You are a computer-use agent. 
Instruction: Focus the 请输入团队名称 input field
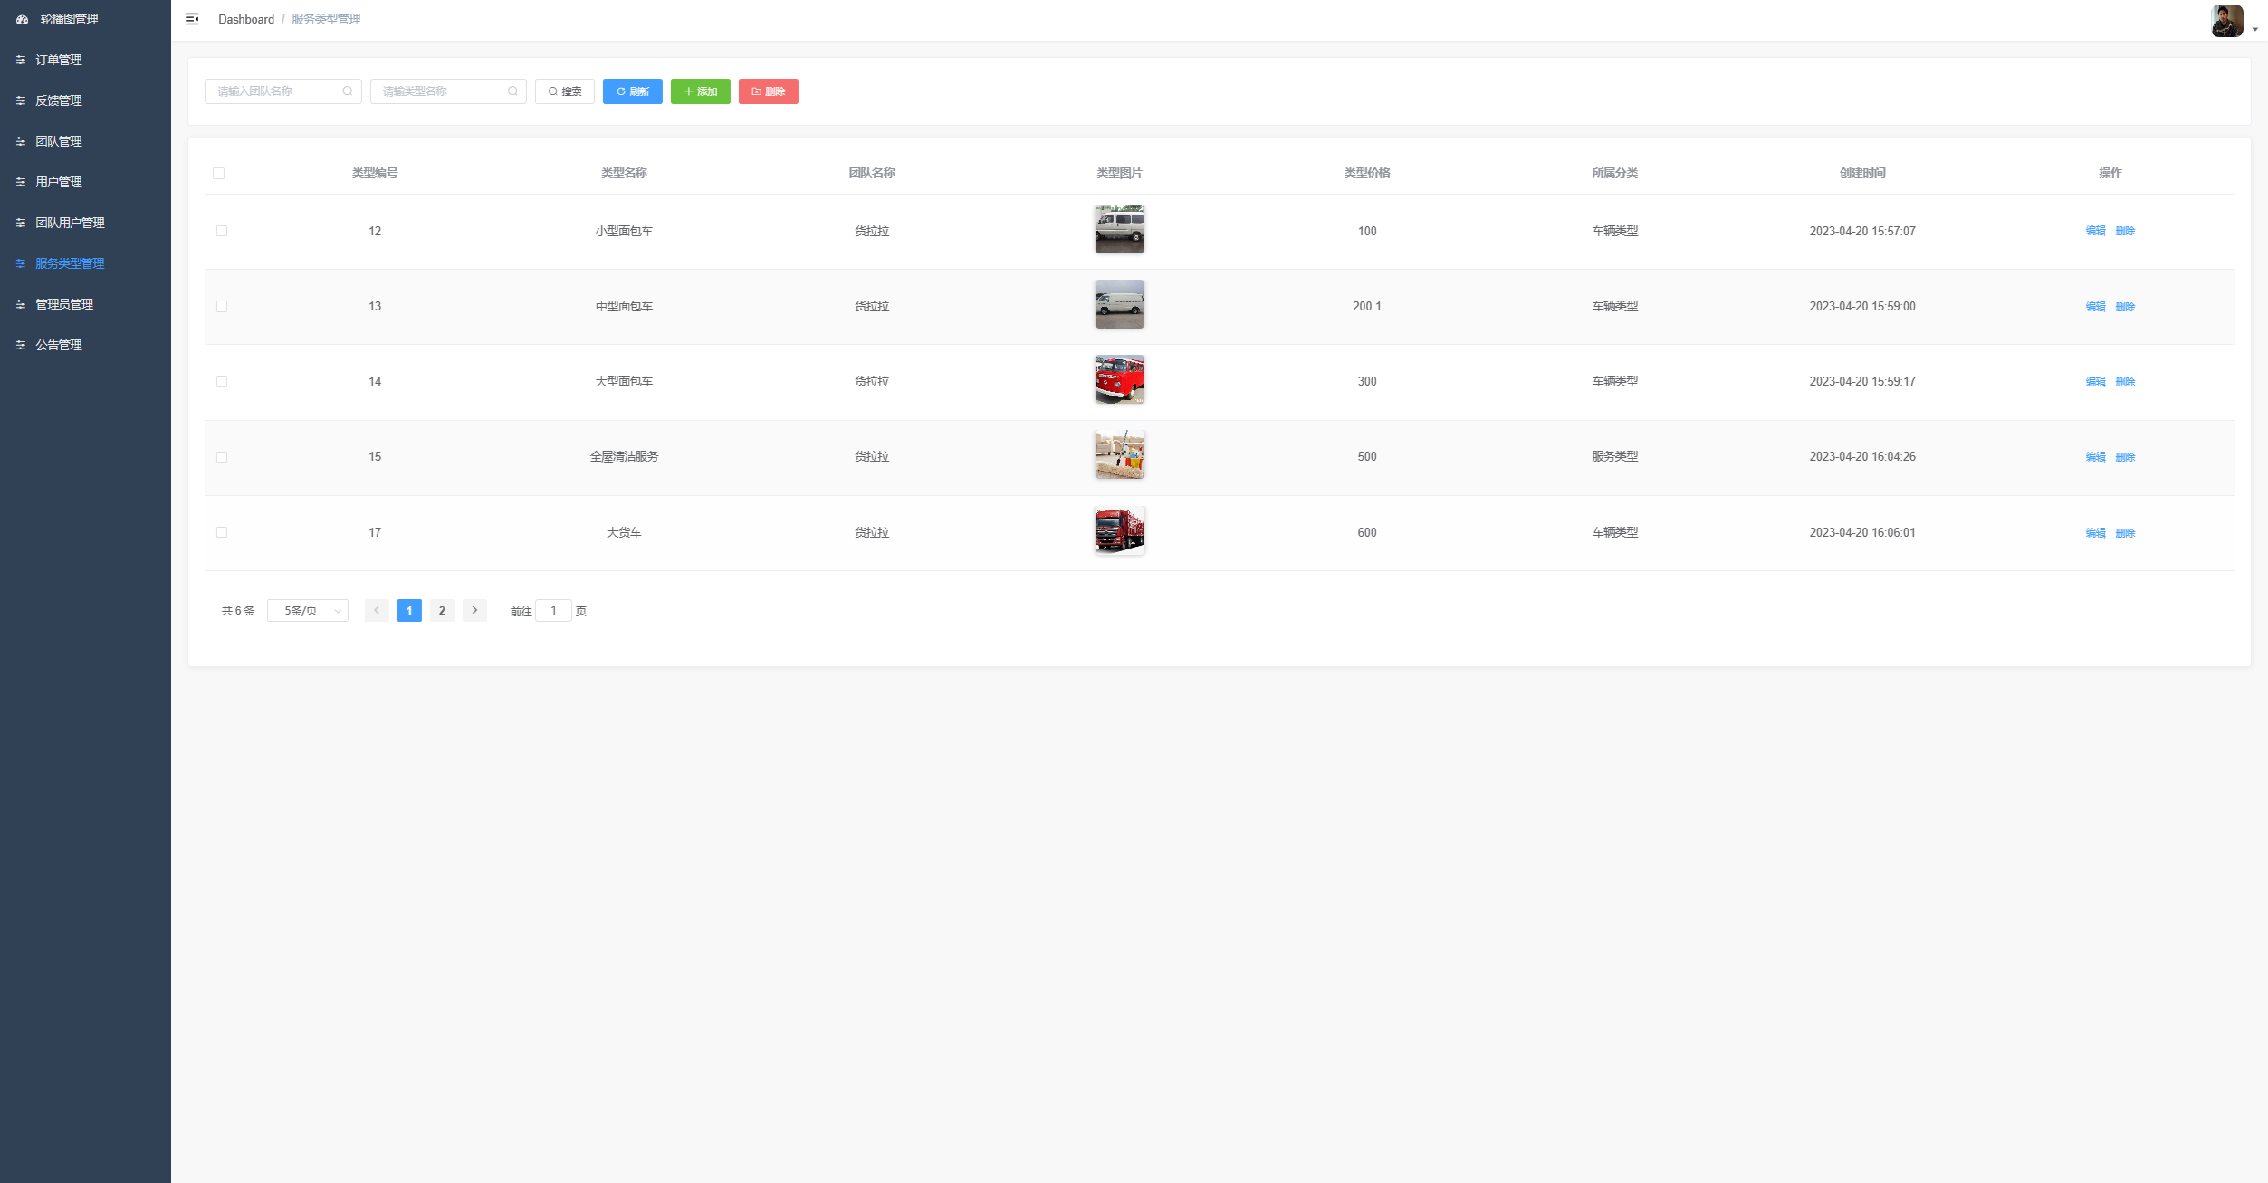click(x=276, y=91)
